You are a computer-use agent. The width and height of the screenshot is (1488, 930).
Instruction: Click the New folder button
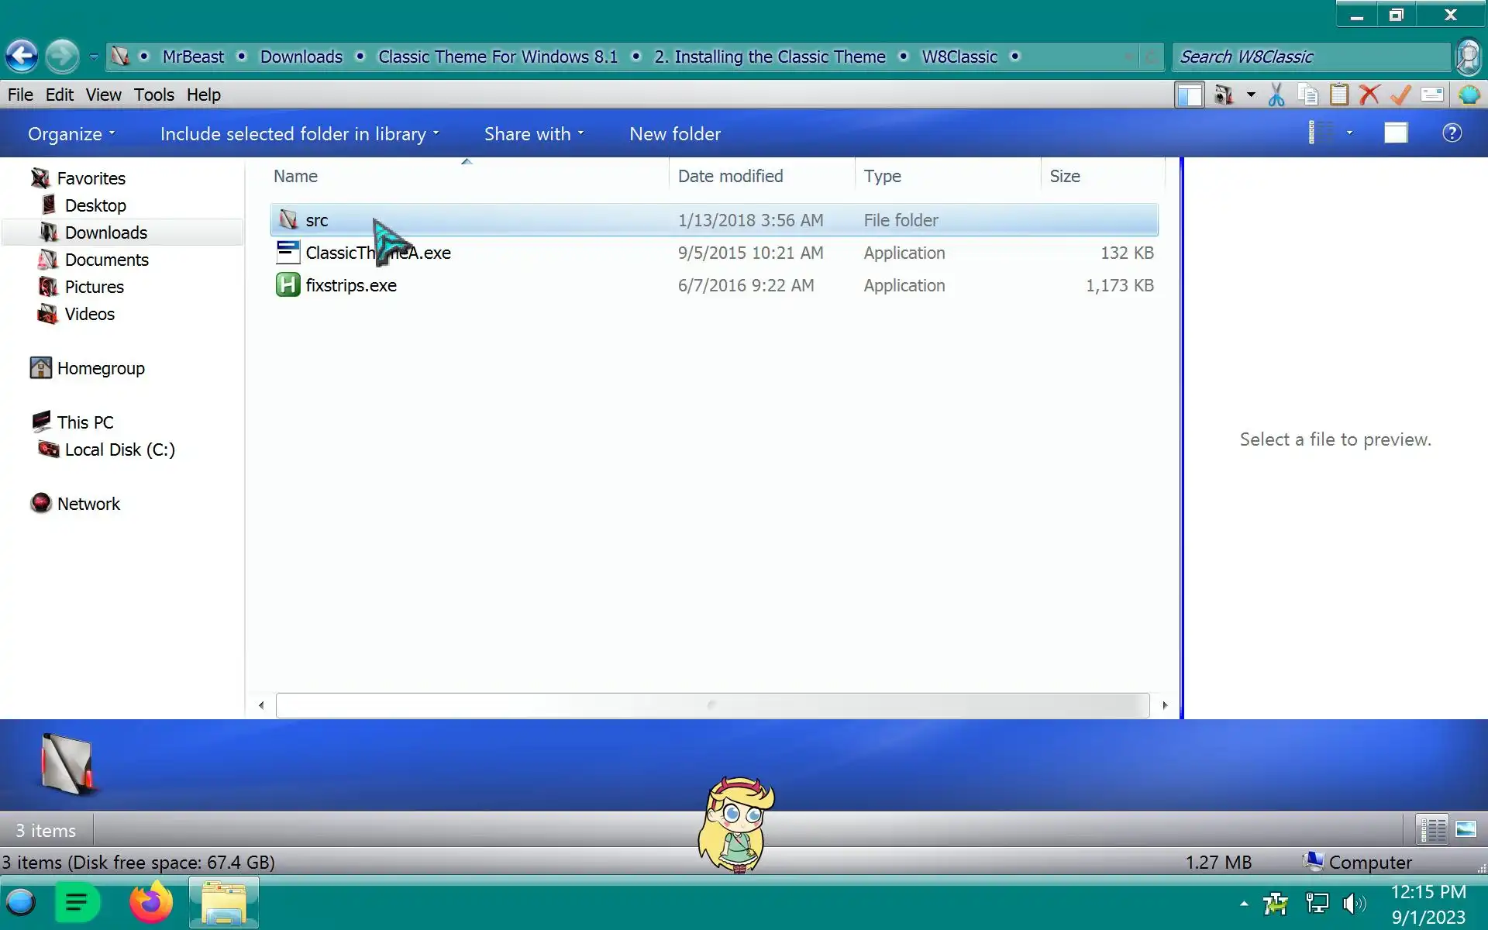[x=674, y=134]
